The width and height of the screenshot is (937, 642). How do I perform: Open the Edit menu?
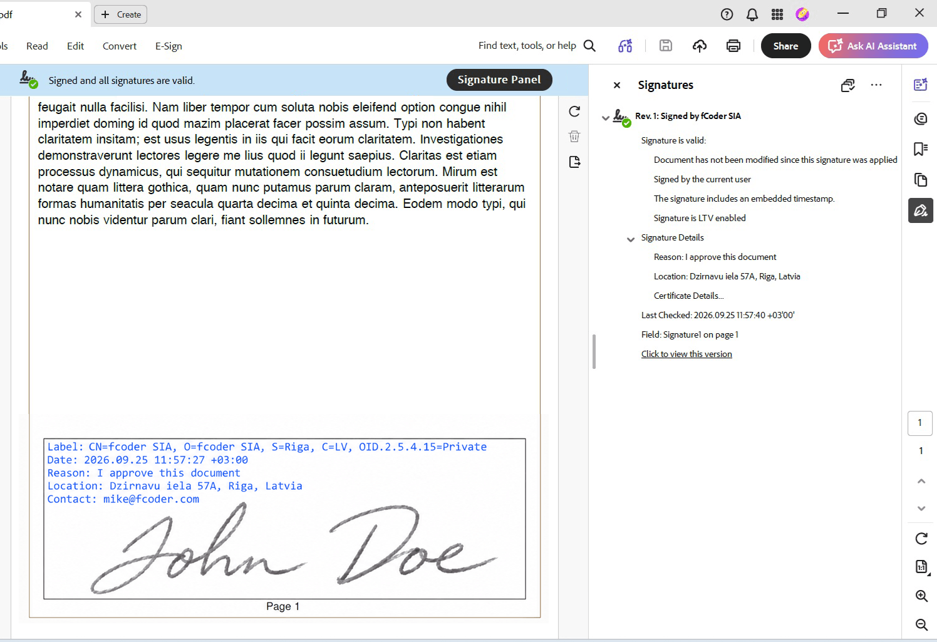75,46
